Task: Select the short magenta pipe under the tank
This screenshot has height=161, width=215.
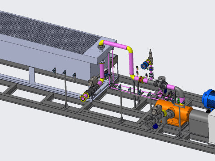Action: pos(102,71)
